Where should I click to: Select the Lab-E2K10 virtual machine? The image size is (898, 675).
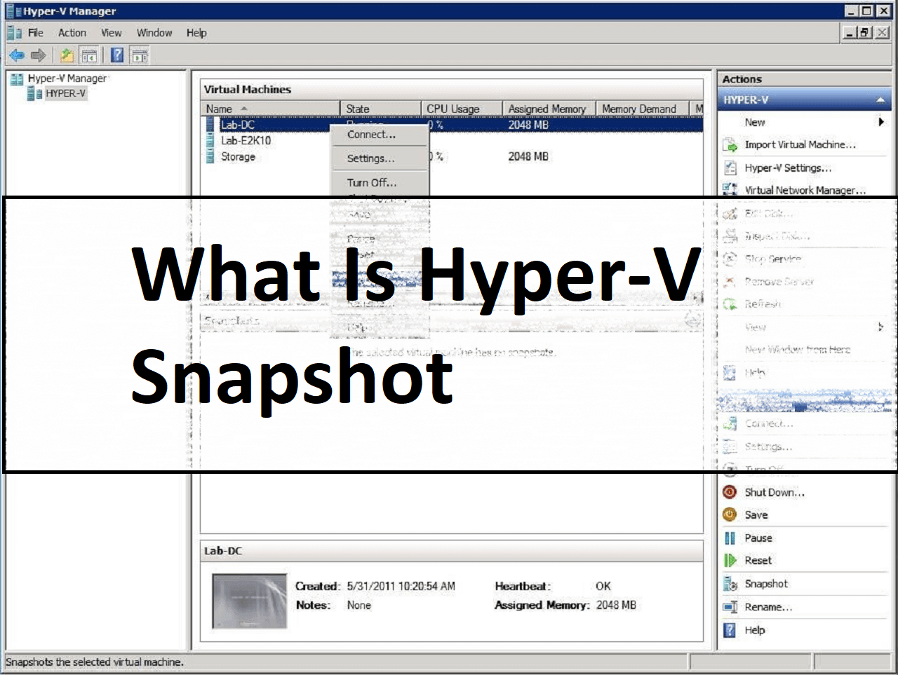[246, 140]
